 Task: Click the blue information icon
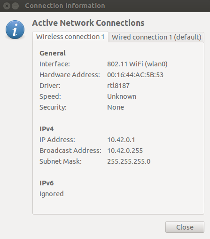pyautogui.click(x=15, y=30)
